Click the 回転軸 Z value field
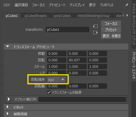 click(x=97, y=86)
